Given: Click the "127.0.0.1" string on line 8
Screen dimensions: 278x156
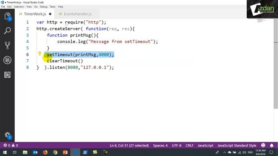Looking at the screenshot, I should tap(95, 68).
